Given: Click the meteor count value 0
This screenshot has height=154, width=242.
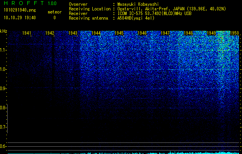Looking at the screenshot, I should [x=55, y=18].
